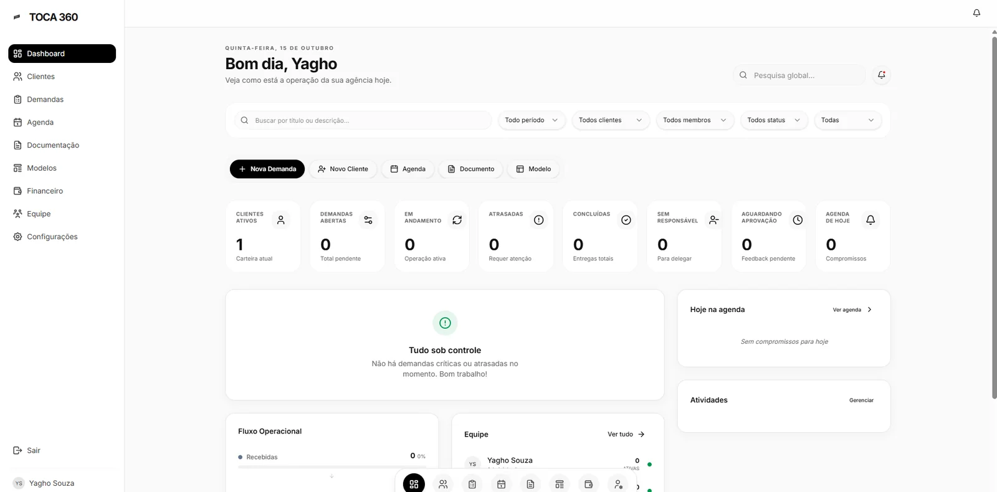The width and height of the screenshot is (997, 492).
Task: Click the Atrasadas stat card
Action: point(516,236)
